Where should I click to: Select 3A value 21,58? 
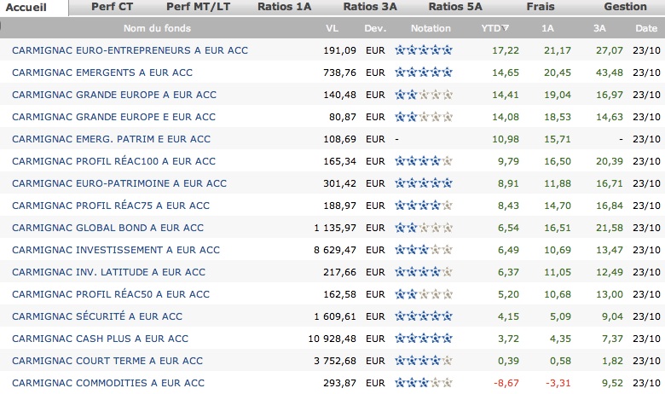[610, 228]
